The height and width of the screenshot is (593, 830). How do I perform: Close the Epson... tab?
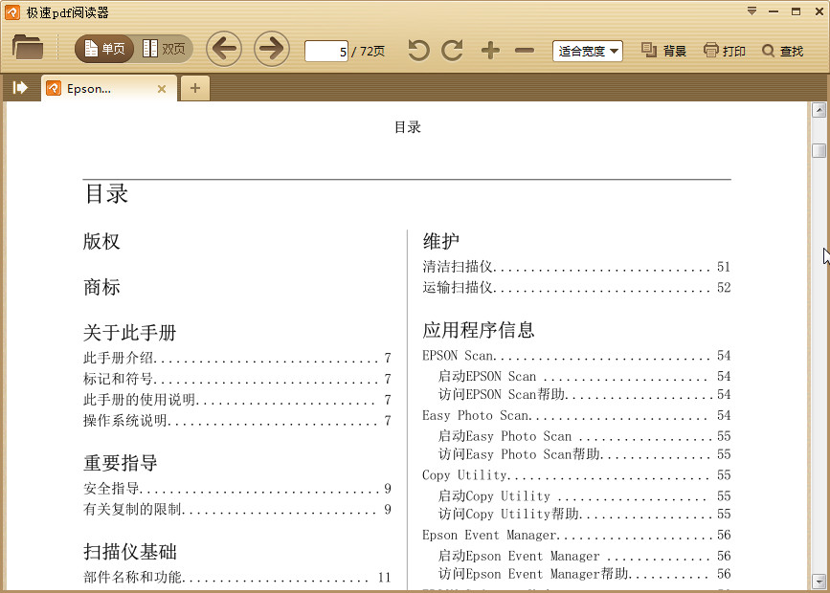pyautogui.click(x=162, y=89)
